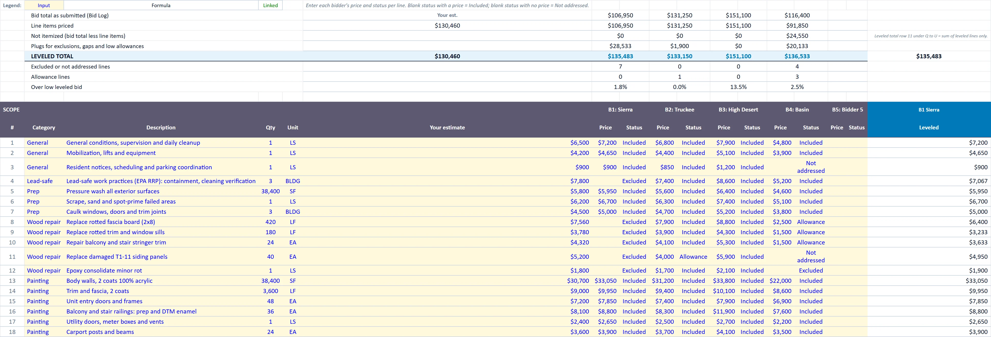This screenshot has width=991, height=337.
Task: Click Sierra's Excluded status for Lead-safe row
Action: pos(634,181)
